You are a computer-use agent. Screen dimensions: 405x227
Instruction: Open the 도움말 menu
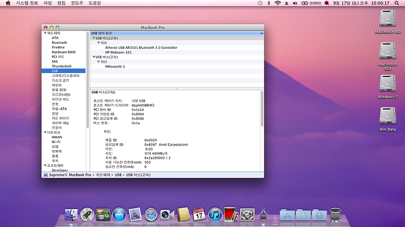pyautogui.click(x=94, y=3)
